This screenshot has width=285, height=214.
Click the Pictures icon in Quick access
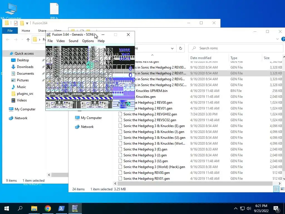pos(13,80)
